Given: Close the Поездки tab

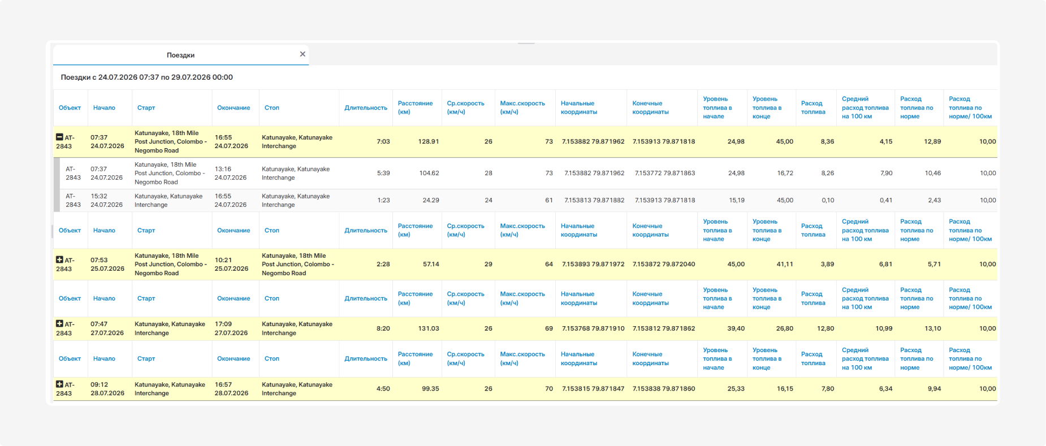Looking at the screenshot, I should click(x=302, y=54).
